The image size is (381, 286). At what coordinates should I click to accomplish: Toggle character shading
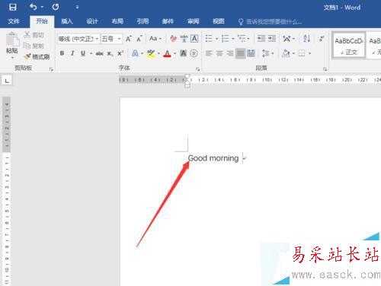[x=183, y=53]
